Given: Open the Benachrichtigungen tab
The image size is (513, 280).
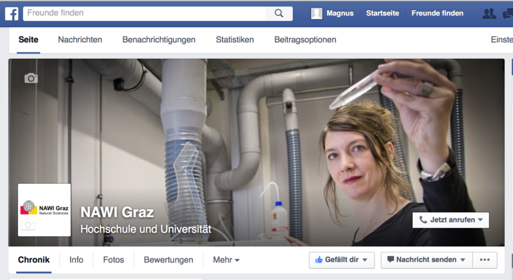Looking at the screenshot, I should coord(159,40).
